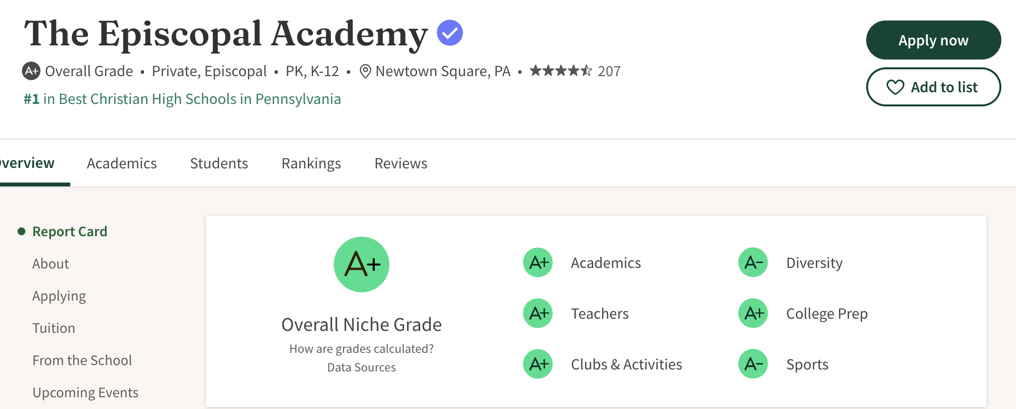The image size is (1016, 409).
Task: Click the College Prep A+ badge
Action: (753, 313)
